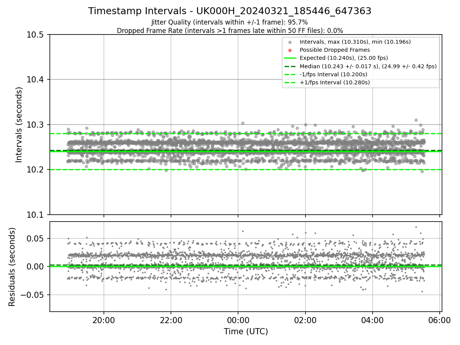Viewport: 460px width, 345px height.
Task: Click the 22:00 x-axis tick label
Action: pyautogui.click(x=171, y=320)
